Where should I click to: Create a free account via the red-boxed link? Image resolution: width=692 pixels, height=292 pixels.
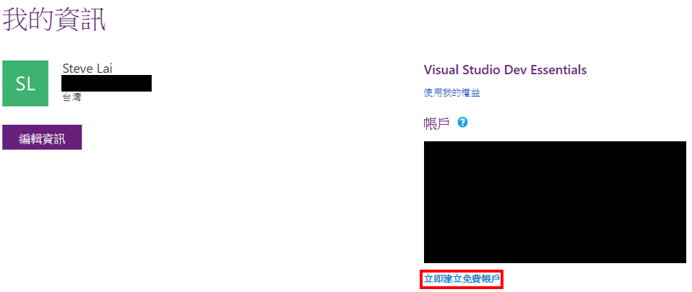click(461, 278)
